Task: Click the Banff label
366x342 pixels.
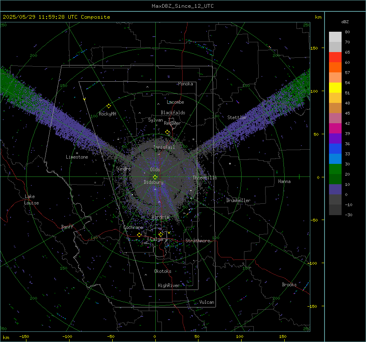Action: [67, 227]
